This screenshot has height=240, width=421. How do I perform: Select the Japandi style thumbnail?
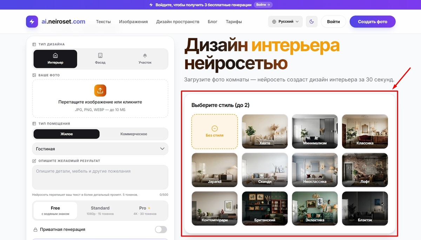[x=215, y=170]
